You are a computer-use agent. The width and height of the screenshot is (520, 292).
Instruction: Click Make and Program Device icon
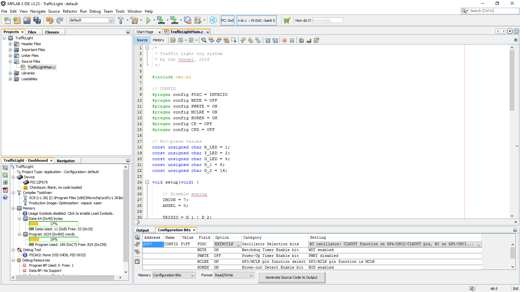pyautogui.click(x=161, y=20)
